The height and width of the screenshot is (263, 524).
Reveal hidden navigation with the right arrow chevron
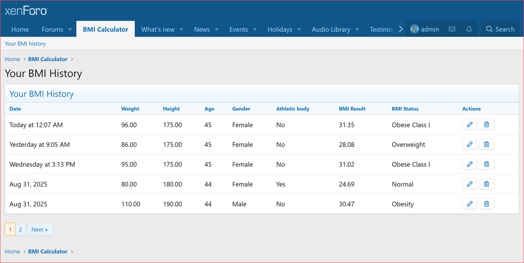[400, 29]
